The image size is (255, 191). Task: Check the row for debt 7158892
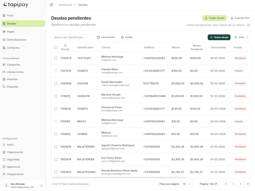56,134
